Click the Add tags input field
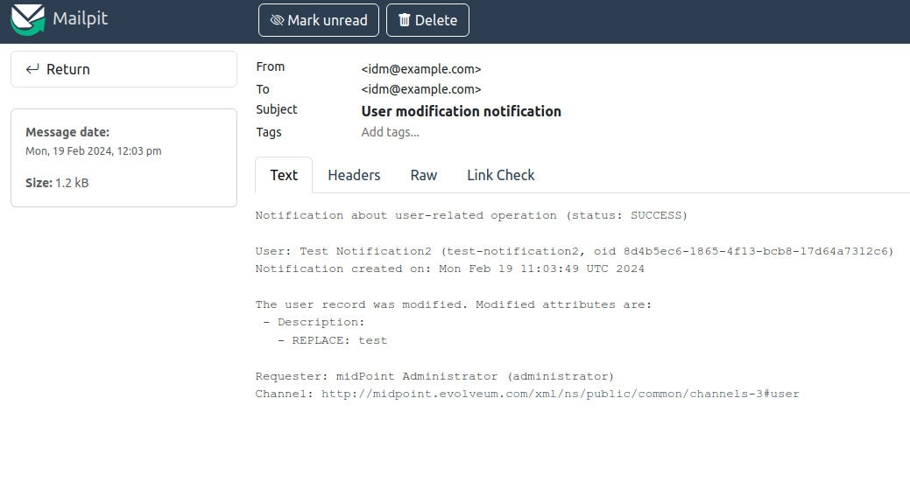The height and width of the screenshot is (482, 910). point(391,132)
